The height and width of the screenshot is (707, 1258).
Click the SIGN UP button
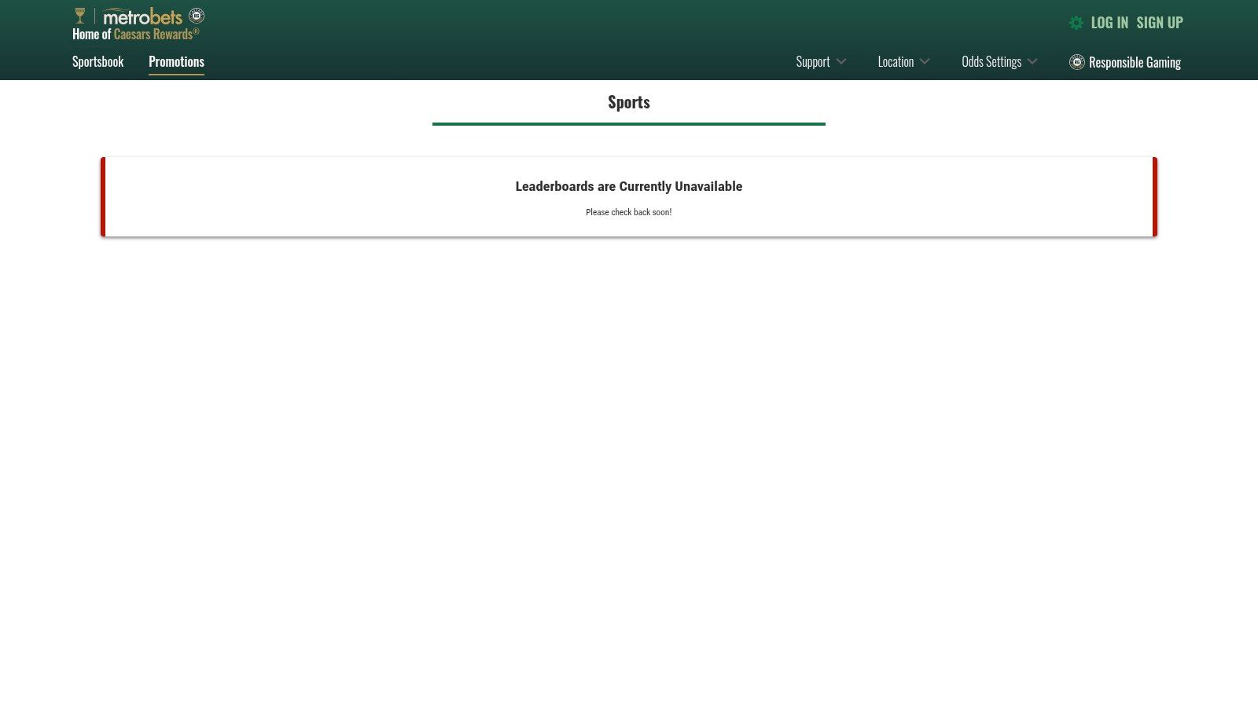coord(1160,23)
